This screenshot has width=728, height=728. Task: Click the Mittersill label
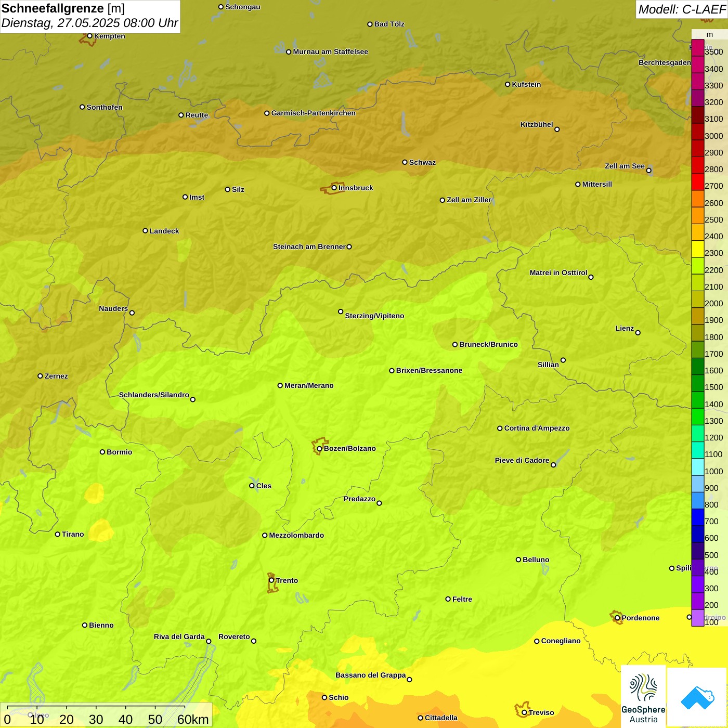tap(597, 184)
